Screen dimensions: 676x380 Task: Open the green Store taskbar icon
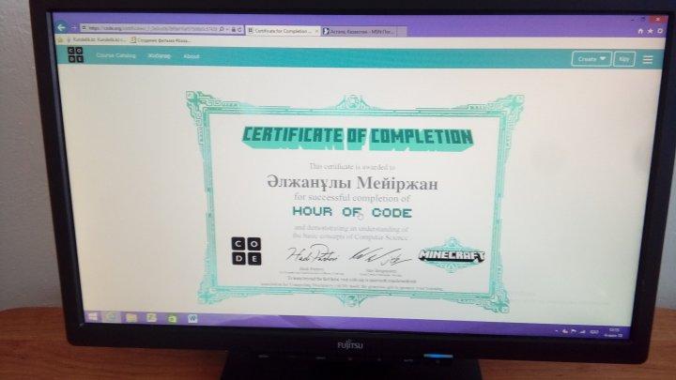pos(172,319)
